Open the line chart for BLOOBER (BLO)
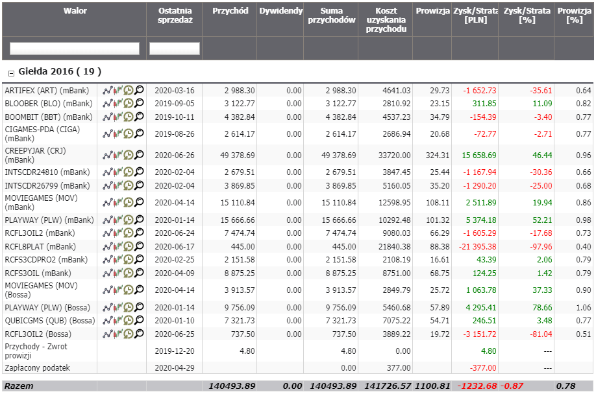The height and width of the screenshot is (394, 596). pyautogui.click(x=108, y=103)
